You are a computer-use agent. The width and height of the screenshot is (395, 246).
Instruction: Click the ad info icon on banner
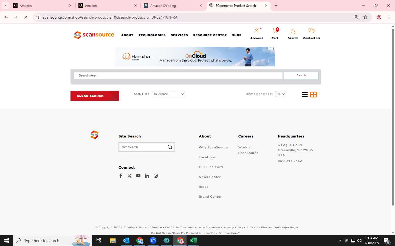270,49
